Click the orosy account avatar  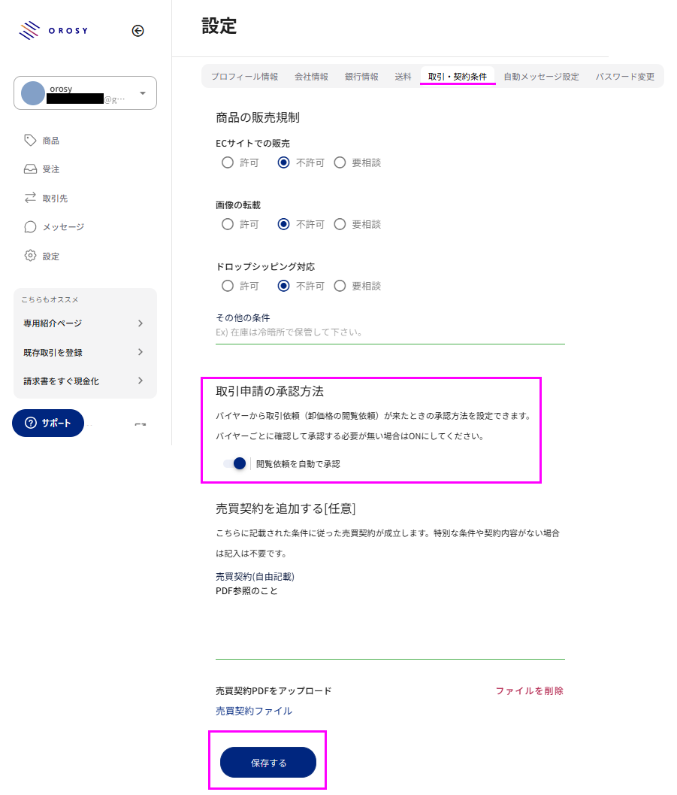click(33, 93)
